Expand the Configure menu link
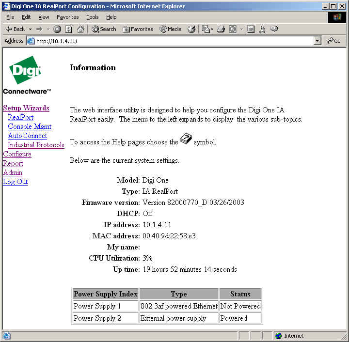Image resolution: width=349 pixels, height=342 pixels. (17, 154)
